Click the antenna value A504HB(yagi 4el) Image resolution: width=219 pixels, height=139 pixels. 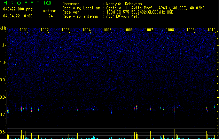(x=123, y=16)
